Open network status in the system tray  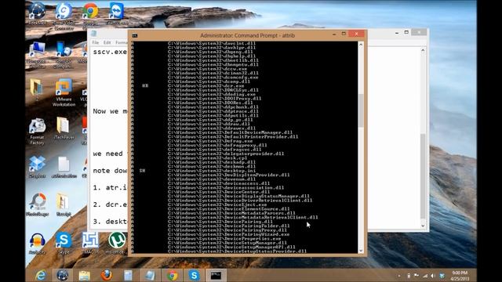click(x=425, y=276)
